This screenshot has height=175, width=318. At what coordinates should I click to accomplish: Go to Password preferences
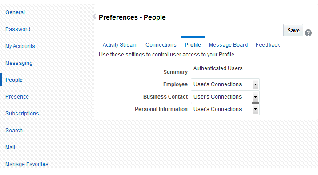click(x=18, y=29)
